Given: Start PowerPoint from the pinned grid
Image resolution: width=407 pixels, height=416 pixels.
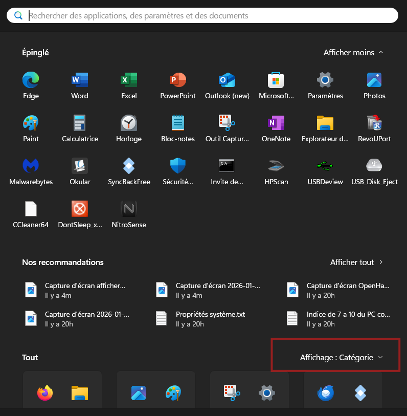Looking at the screenshot, I should pos(178,85).
